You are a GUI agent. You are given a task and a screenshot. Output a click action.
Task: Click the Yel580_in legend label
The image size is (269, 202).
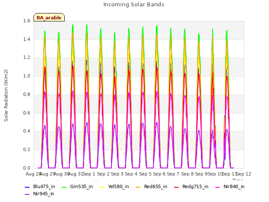click(119, 186)
